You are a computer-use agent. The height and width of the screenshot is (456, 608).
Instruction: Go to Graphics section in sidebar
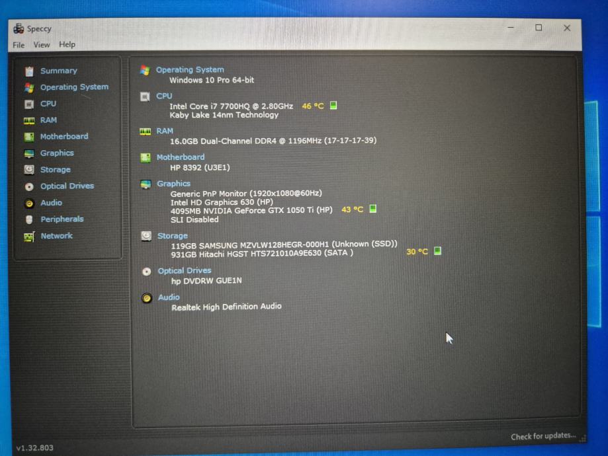(x=57, y=153)
